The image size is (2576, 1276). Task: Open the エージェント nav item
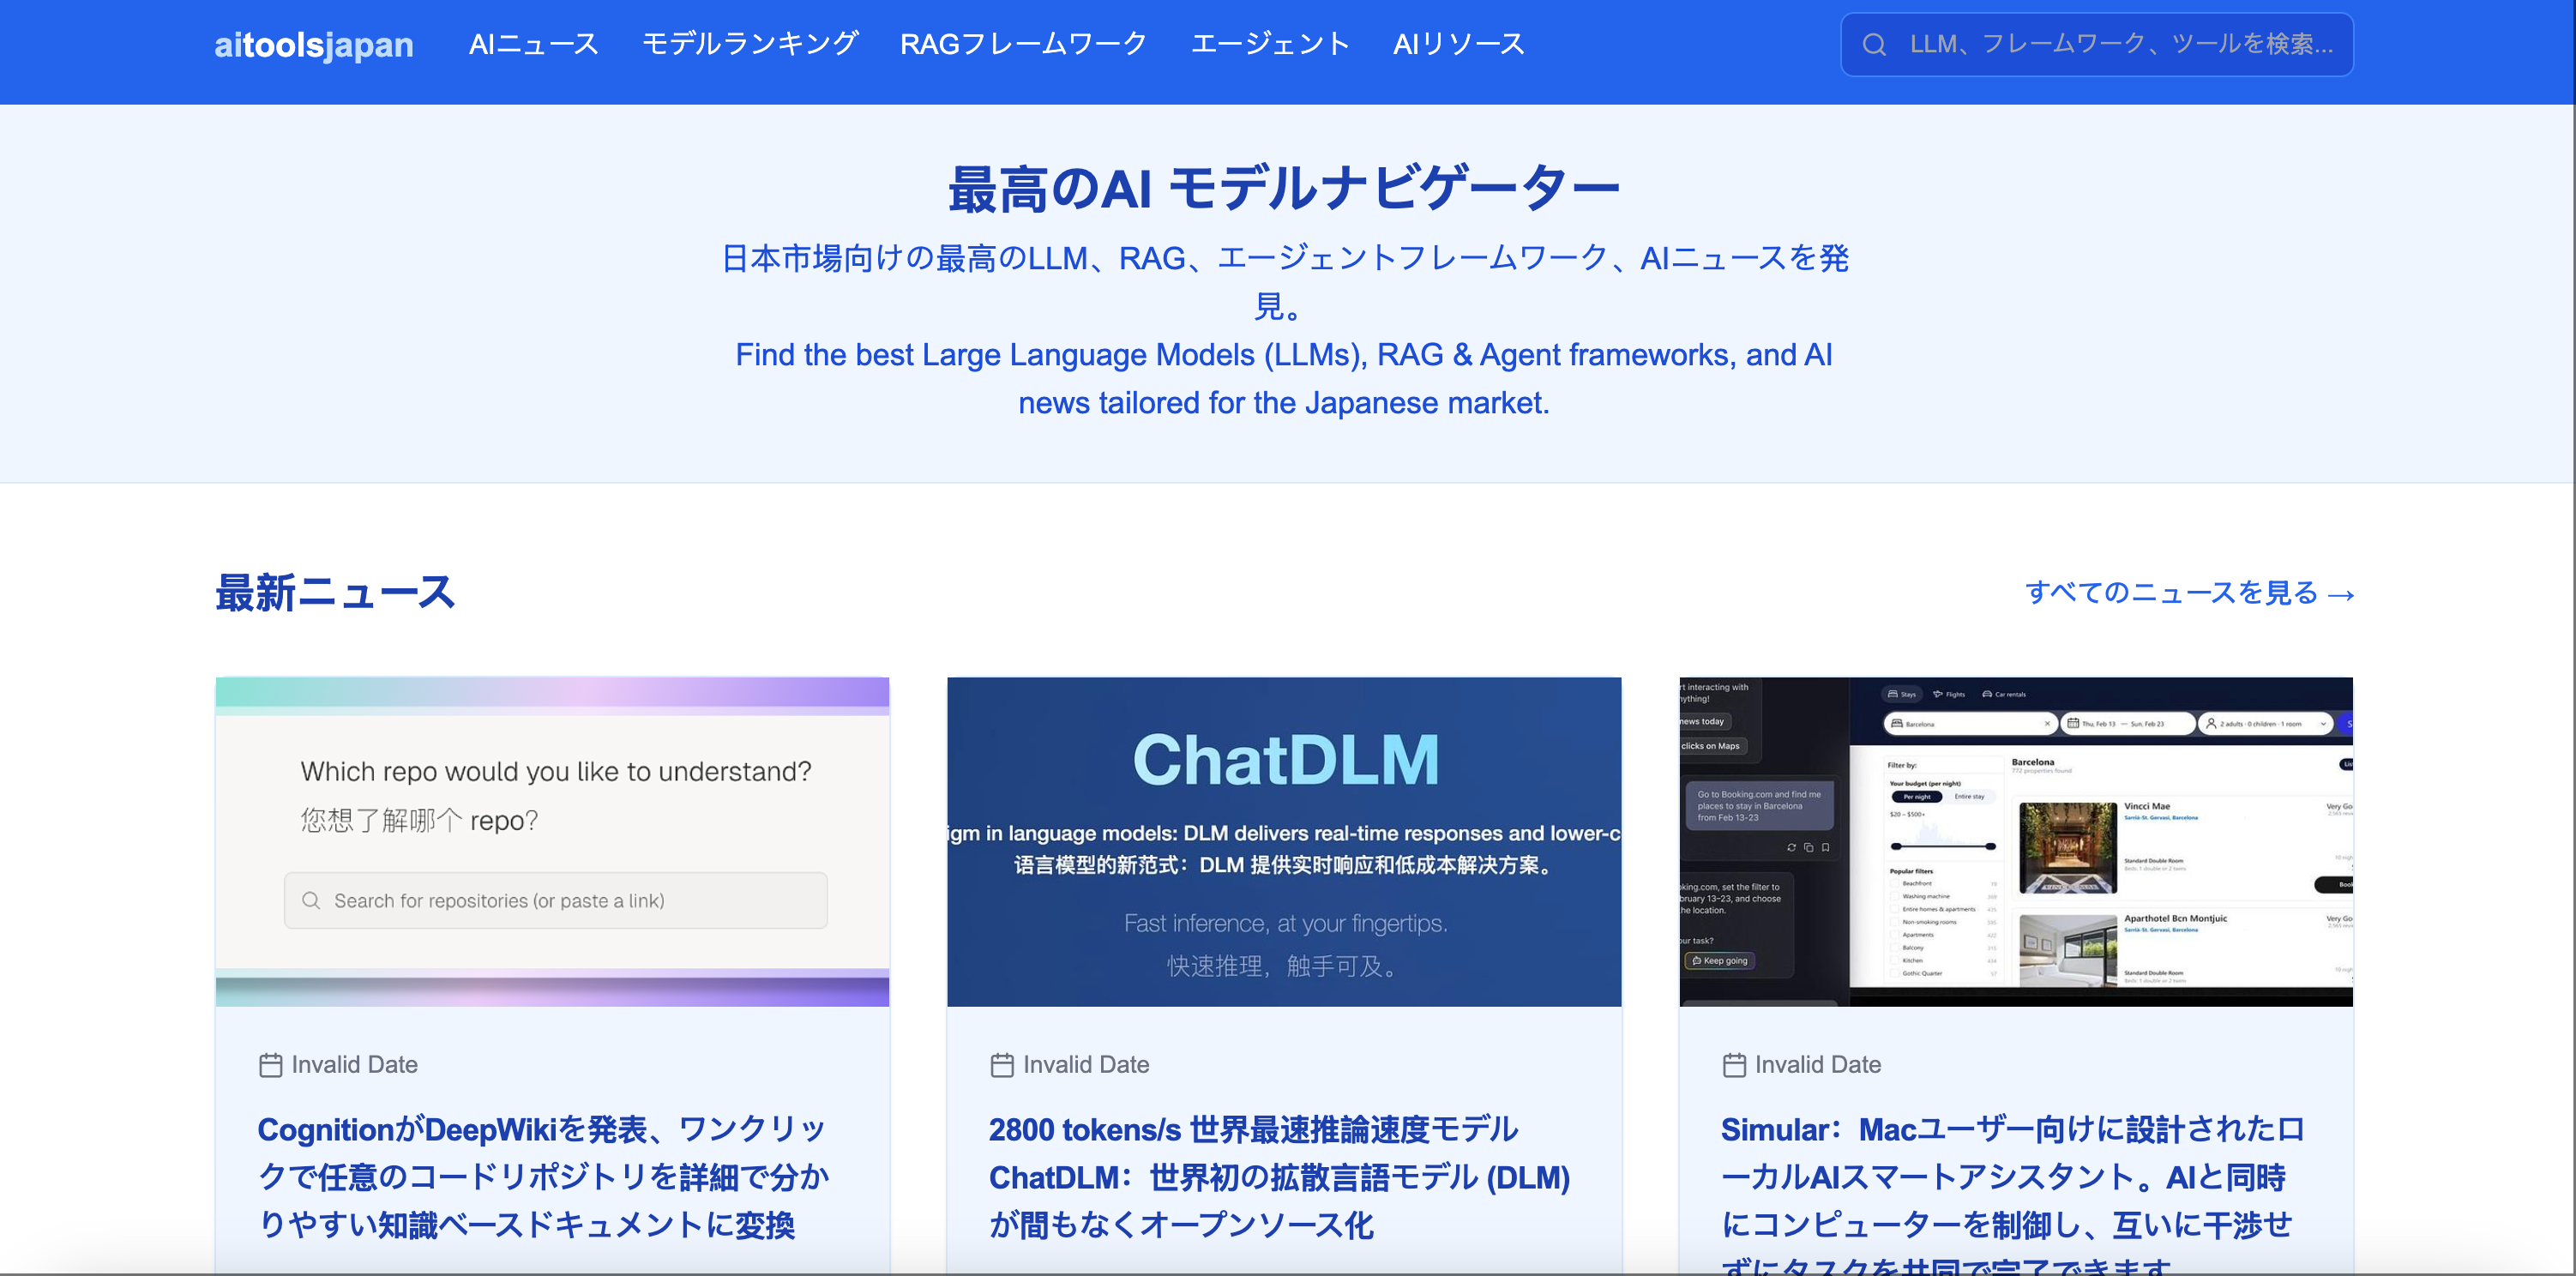coord(1270,44)
